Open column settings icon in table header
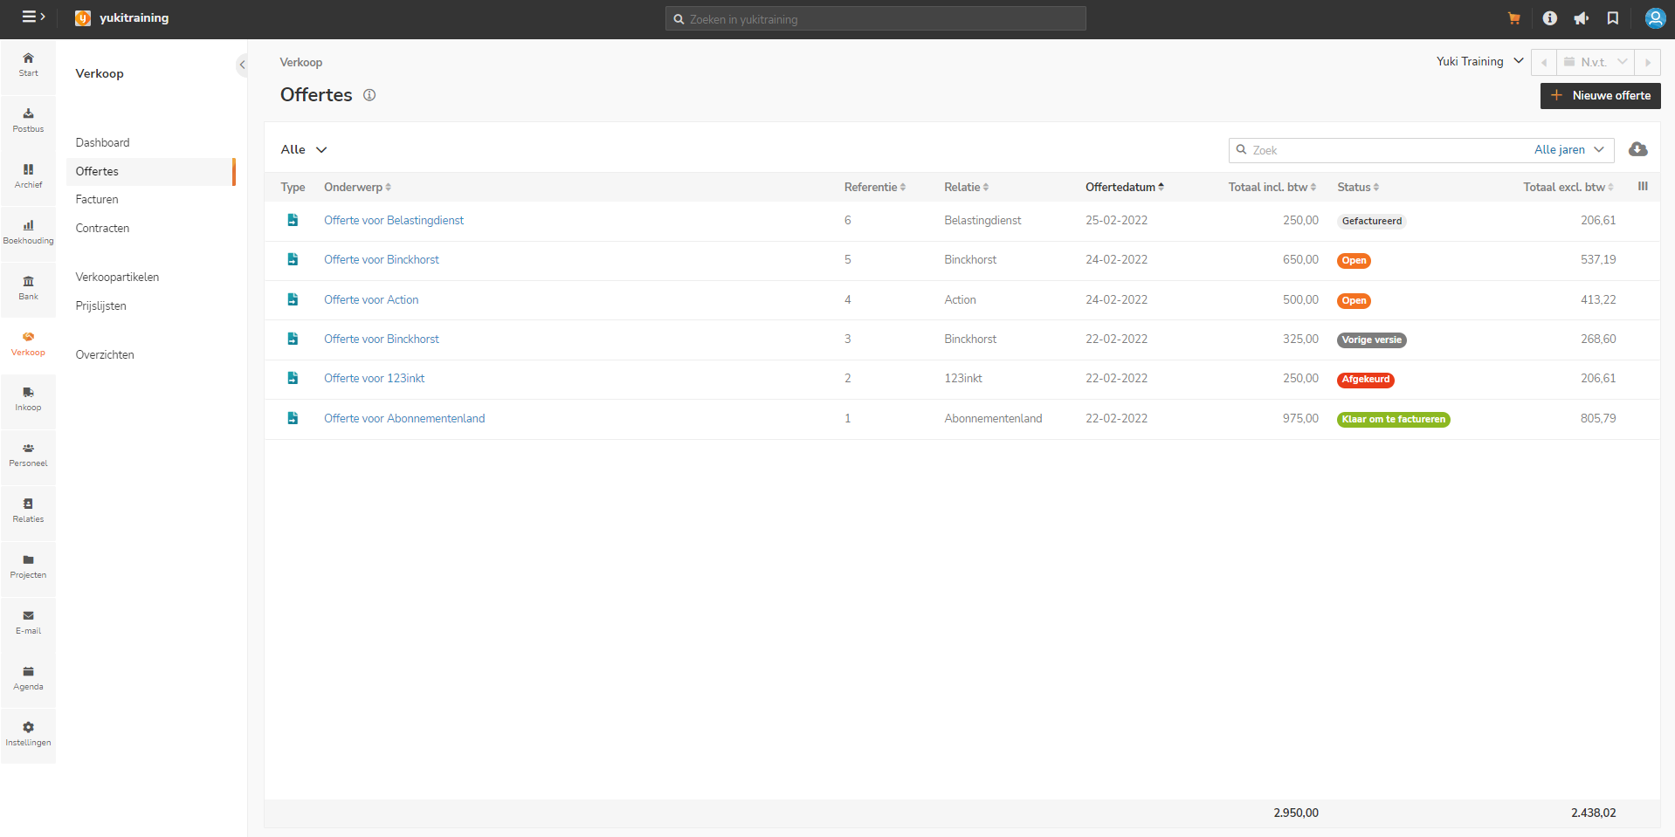This screenshot has width=1675, height=837. [1643, 186]
